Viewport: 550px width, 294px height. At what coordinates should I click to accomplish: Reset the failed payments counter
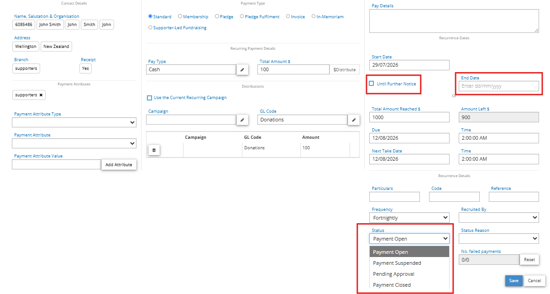[529, 259]
